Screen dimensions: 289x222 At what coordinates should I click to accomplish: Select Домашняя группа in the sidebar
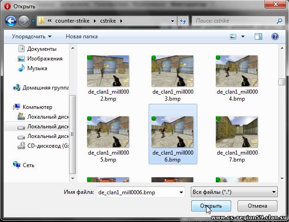(45, 88)
